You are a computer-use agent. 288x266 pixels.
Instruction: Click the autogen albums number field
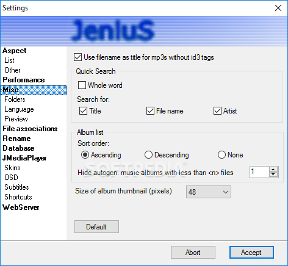pos(259,172)
